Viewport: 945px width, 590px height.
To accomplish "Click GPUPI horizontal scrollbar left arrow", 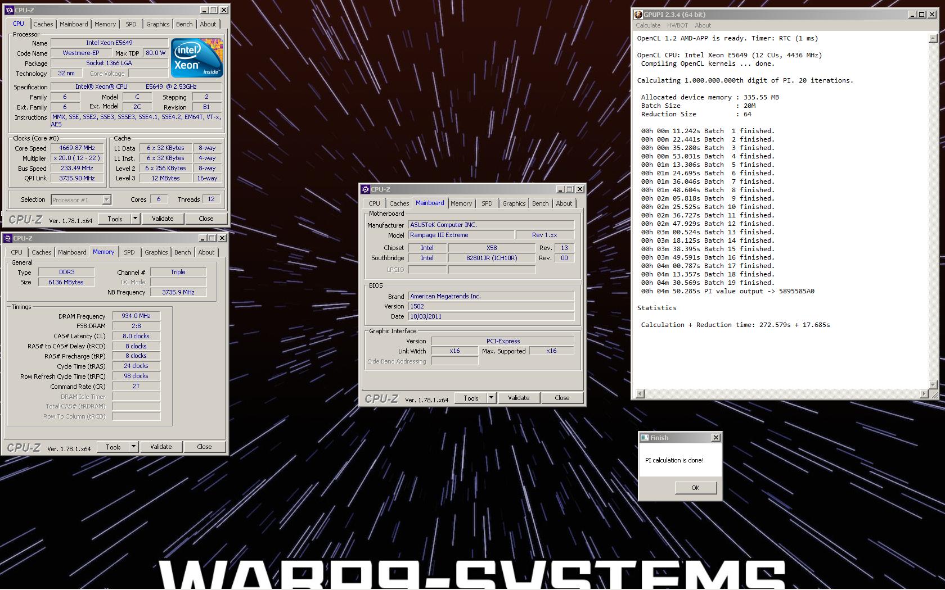I will pyautogui.click(x=640, y=394).
